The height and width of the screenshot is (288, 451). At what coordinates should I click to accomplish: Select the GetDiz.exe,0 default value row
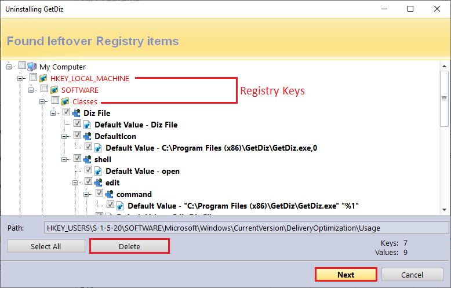pyautogui.click(x=212, y=148)
